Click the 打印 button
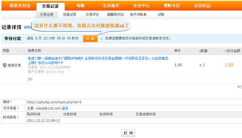Image resolution: width=242 pixels, height=138 pixels. pyautogui.click(x=128, y=133)
